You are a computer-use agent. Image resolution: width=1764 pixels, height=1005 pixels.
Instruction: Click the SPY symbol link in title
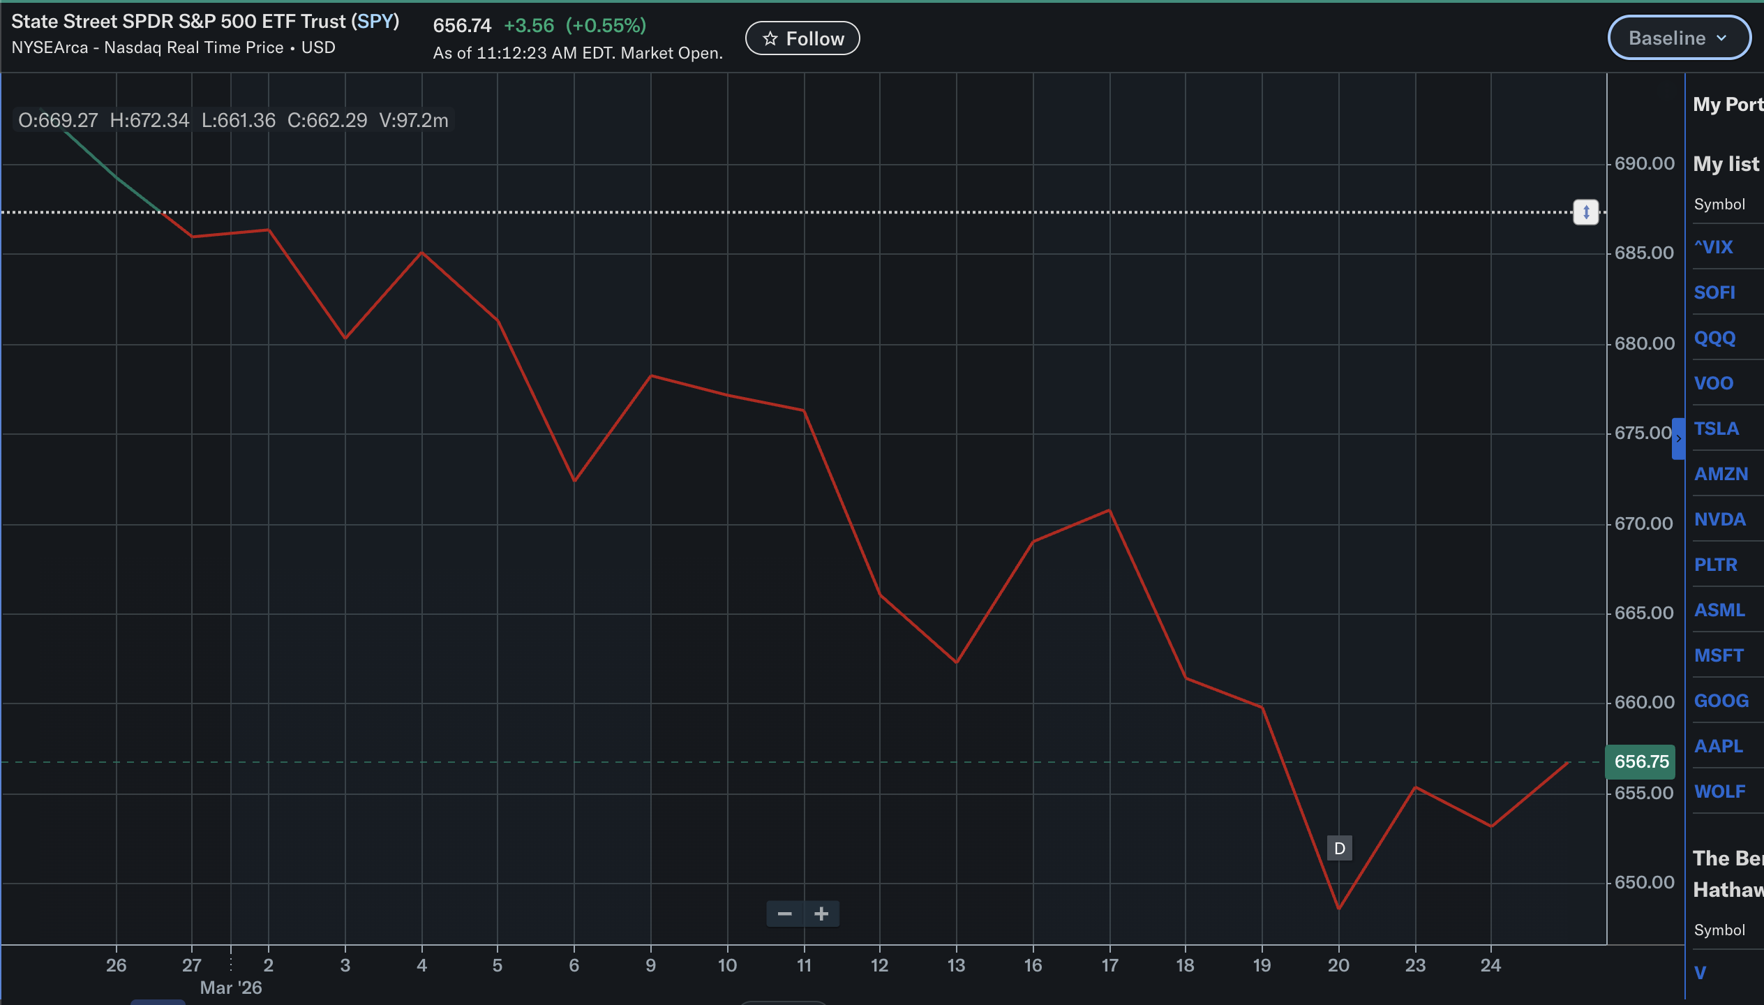pyautogui.click(x=375, y=22)
